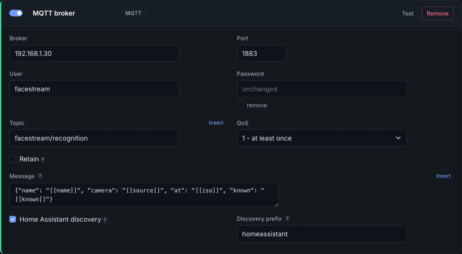This screenshot has width=462, height=254.
Task: Open the QoS dropdown
Action: click(322, 138)
